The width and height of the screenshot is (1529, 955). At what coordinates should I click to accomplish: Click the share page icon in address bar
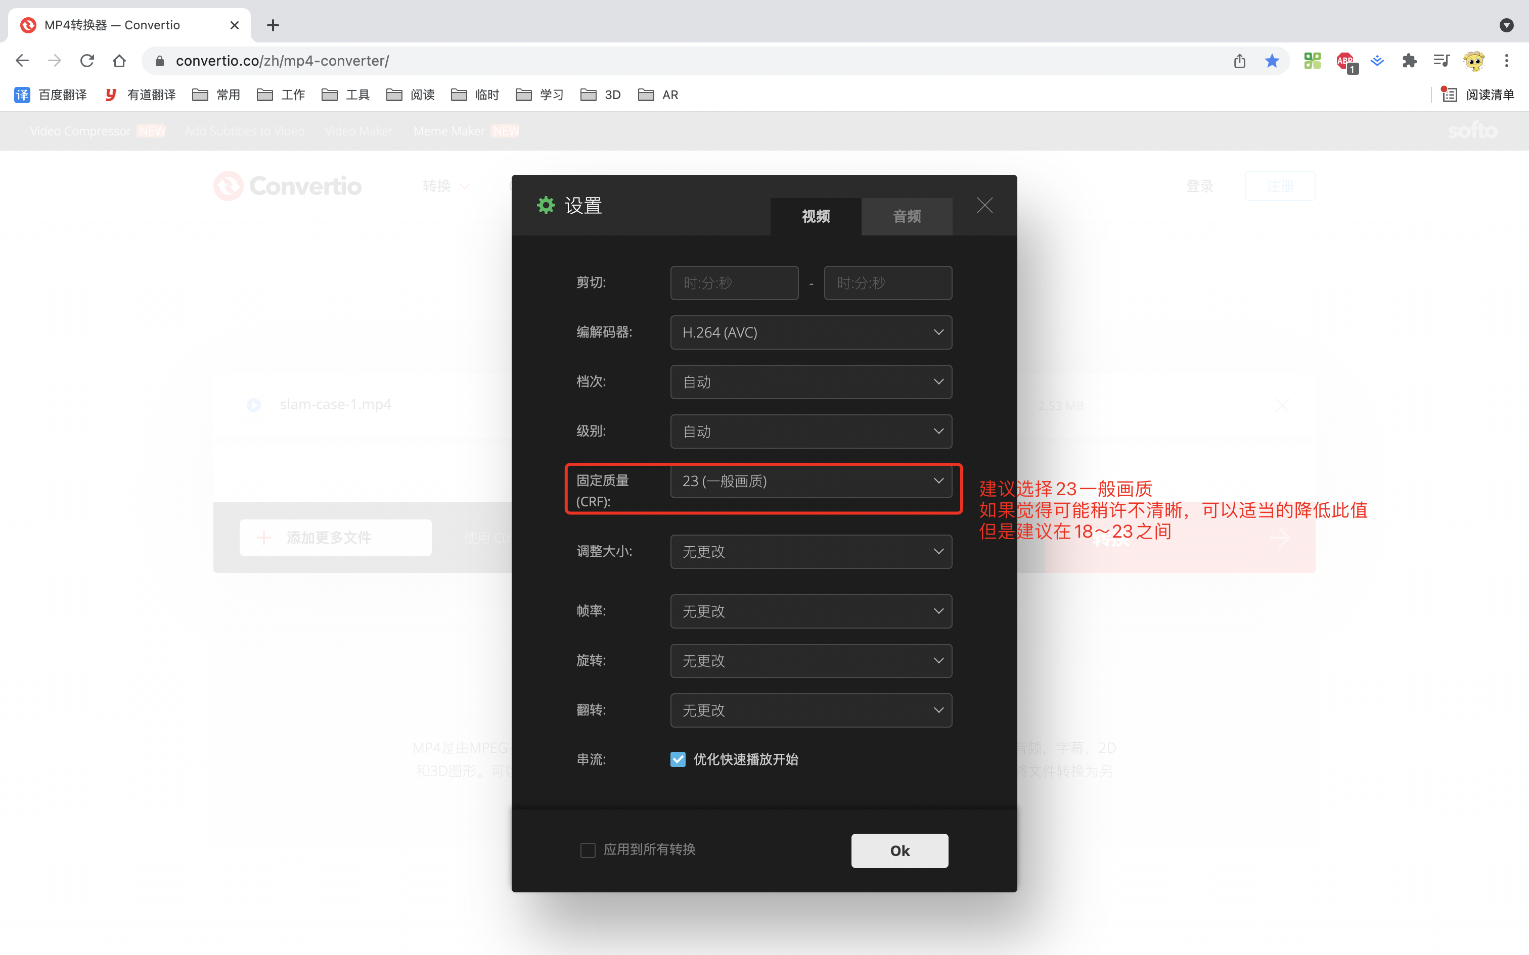pyautogui.click(x=1239, y=61)
